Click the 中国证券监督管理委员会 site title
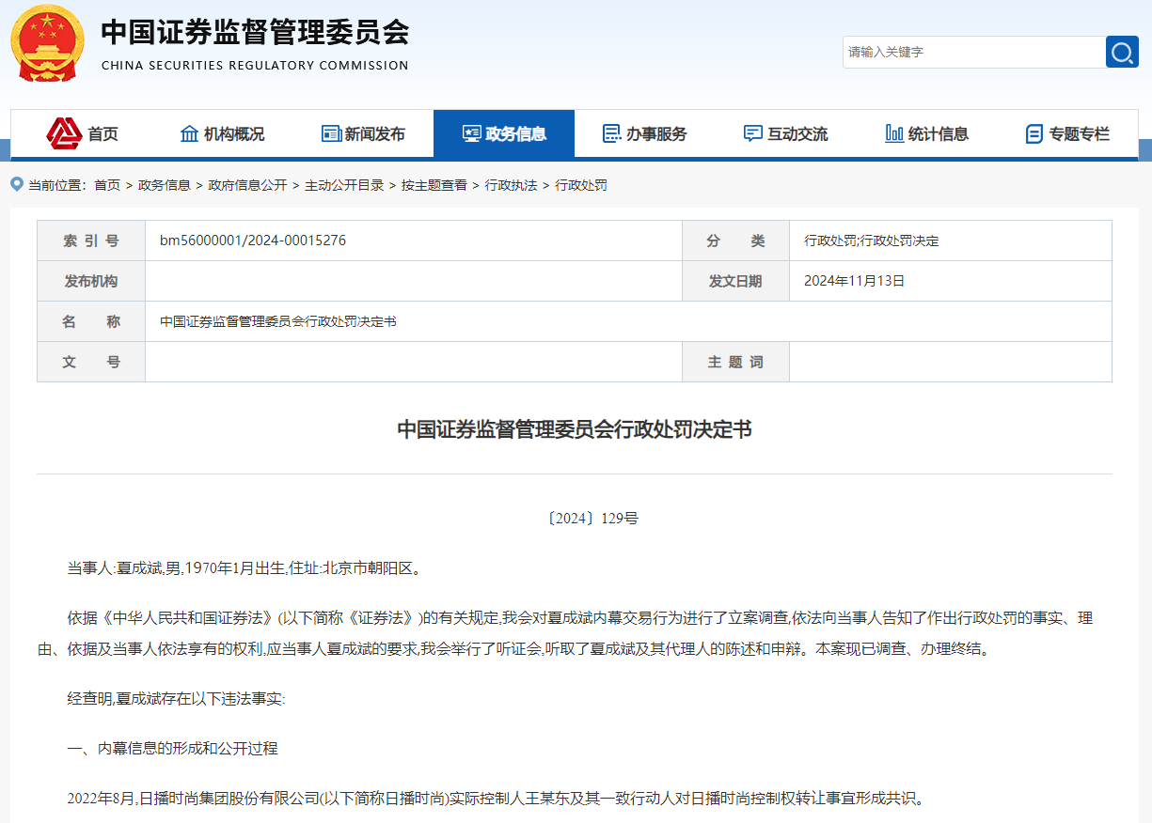 pyautogui.click(x=255, y=33)
